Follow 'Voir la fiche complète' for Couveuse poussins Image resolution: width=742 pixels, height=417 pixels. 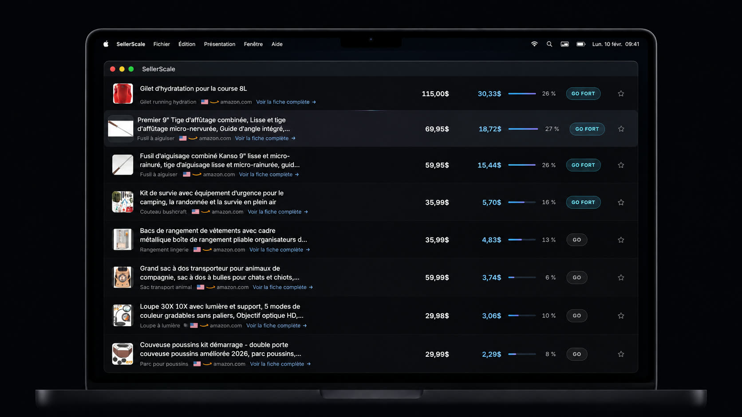[280, 364]
